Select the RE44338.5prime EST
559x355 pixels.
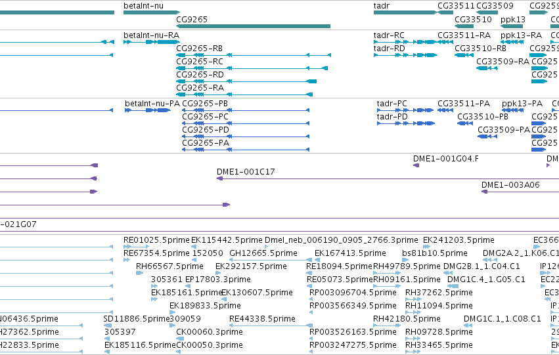[x=271, y=325]
